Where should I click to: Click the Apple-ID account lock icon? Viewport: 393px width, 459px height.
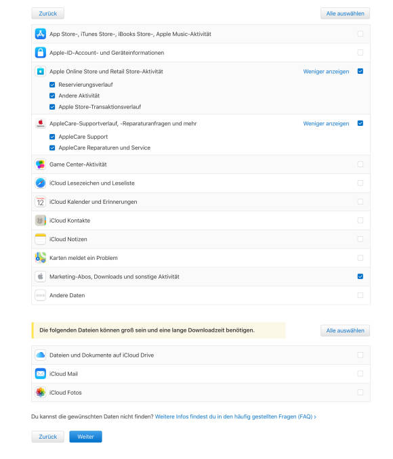click(41, 53)
